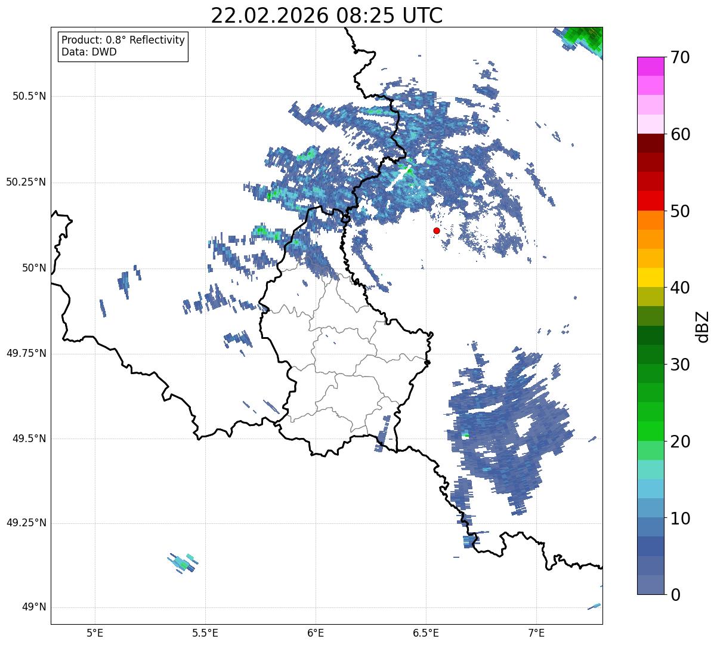Click the 49.75°N latitude label
The width and height of the screenshot is (717, 645).
[26, 353]
